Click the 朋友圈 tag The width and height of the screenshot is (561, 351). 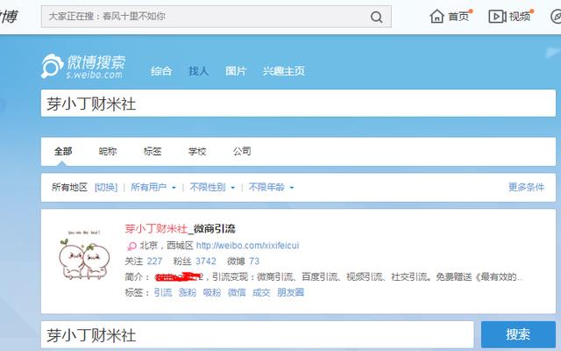pos(290,292)
